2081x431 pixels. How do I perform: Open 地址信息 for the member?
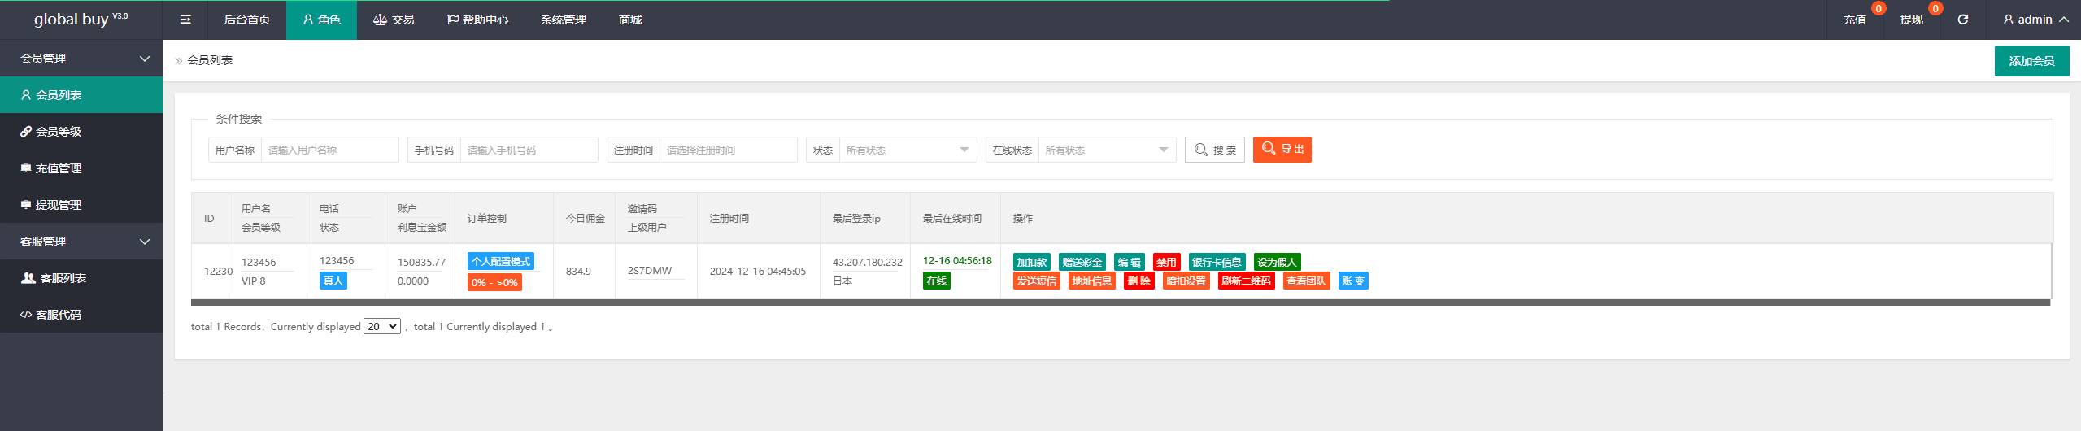tap(1092, 281)
